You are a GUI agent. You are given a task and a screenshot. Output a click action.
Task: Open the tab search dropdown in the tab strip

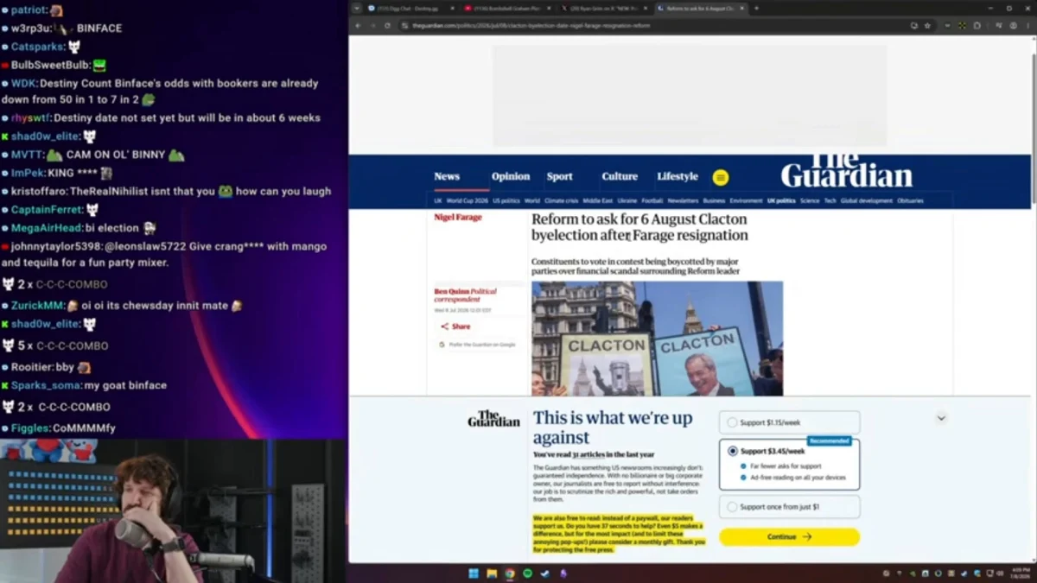[356, 9]
